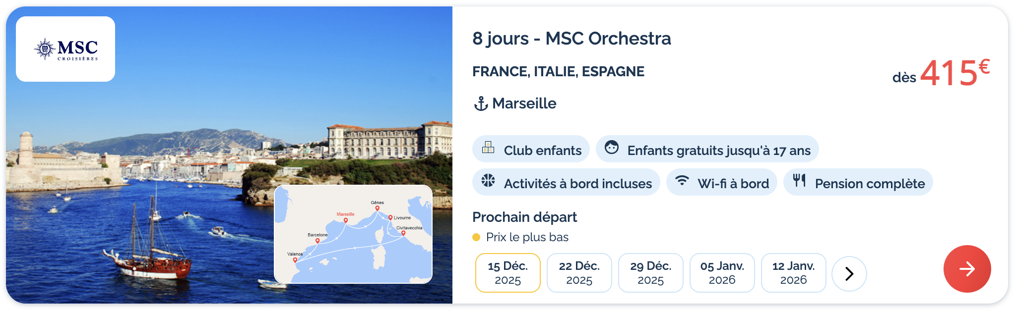Click the child face icon
This screenshot has width=1014, height=310.
point(612,147)
